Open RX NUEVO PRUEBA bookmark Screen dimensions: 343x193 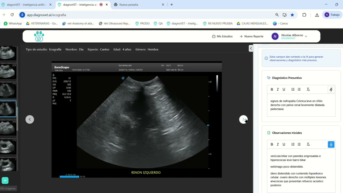(x=218, y=23)
